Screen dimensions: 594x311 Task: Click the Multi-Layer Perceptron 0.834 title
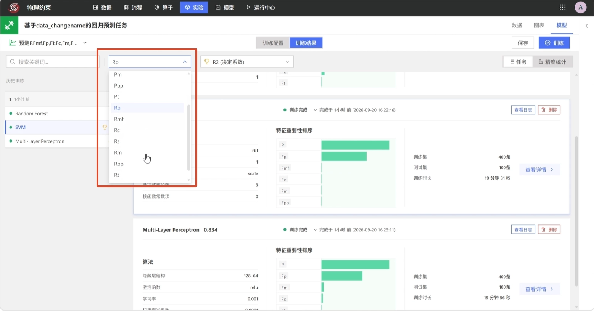tap(180, 230)
